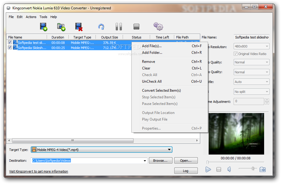
Task: Click the Add Files toolbar icon
Action: [x=43, y=27]
